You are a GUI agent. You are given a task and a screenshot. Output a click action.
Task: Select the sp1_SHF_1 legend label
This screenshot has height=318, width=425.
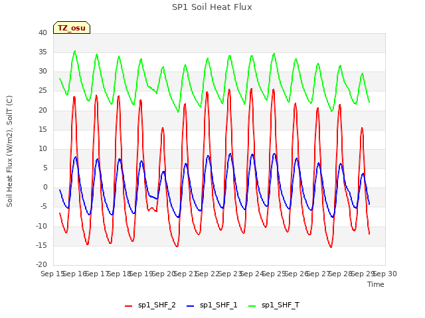click(x=218, y=305)
